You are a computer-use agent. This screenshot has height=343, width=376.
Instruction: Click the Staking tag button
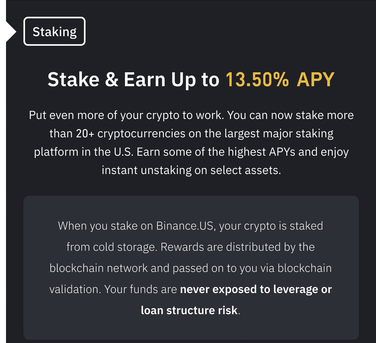click(55, 31)
